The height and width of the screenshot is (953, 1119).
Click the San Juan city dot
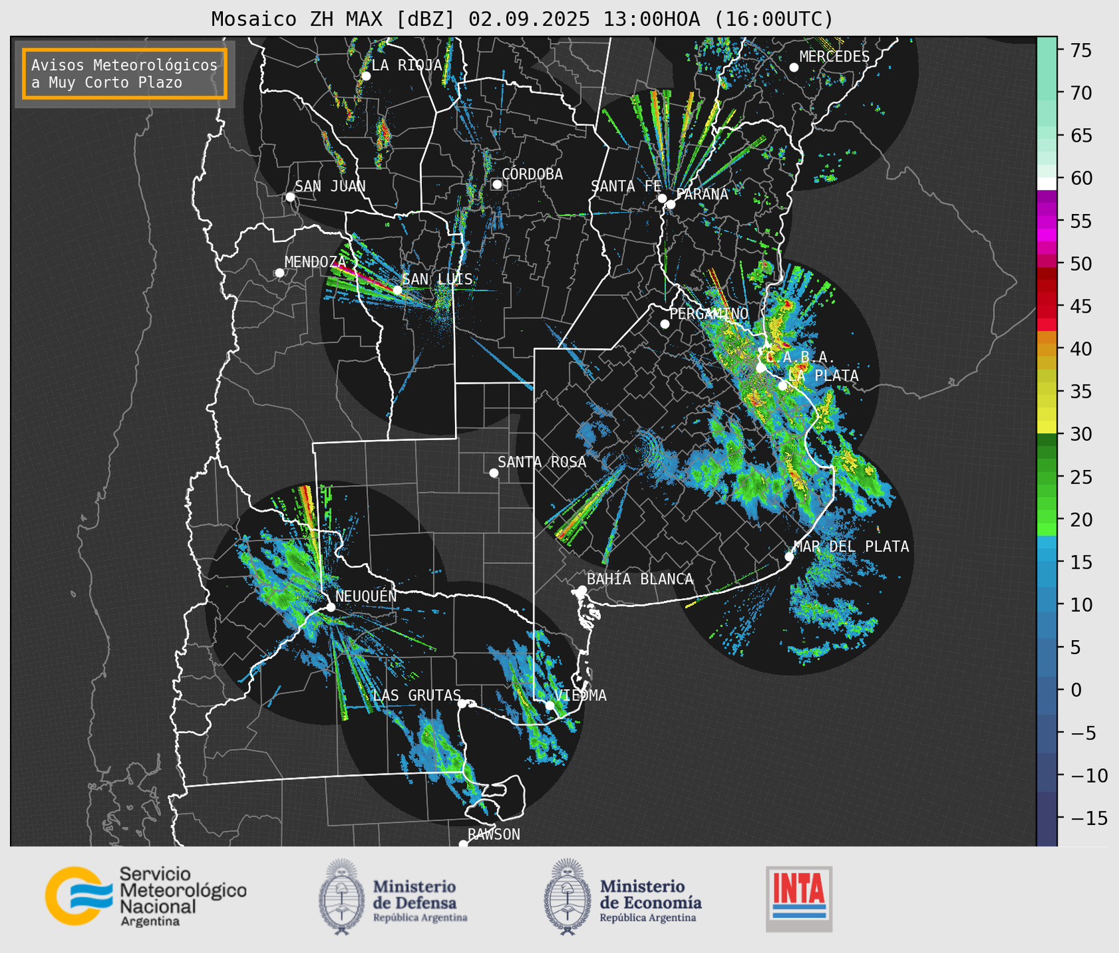pyautogui.click(x=290, y=197)
